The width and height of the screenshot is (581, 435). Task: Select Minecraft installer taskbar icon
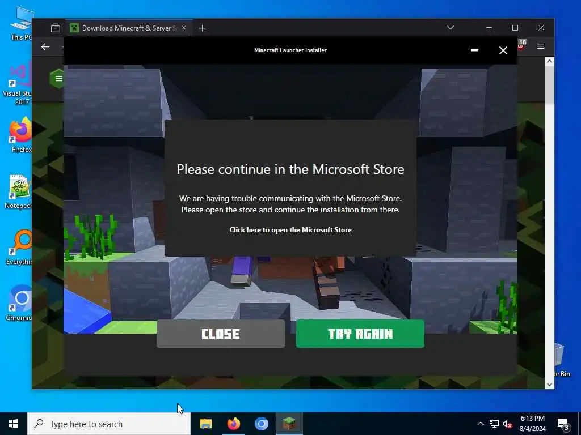pos(289,424)
